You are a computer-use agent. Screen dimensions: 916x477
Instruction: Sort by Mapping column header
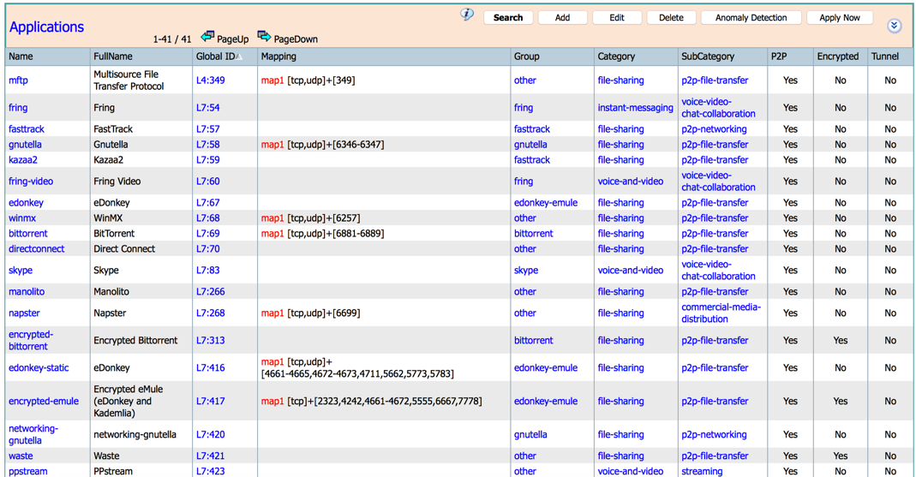point(278,57)
